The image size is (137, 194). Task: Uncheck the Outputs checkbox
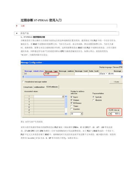point(72,100)
